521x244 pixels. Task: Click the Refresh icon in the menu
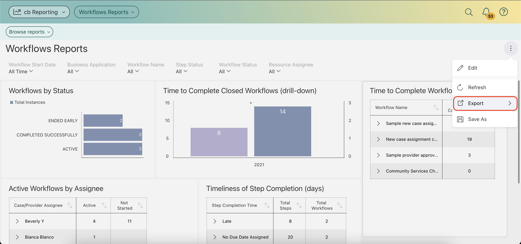(x=460, y=87)
